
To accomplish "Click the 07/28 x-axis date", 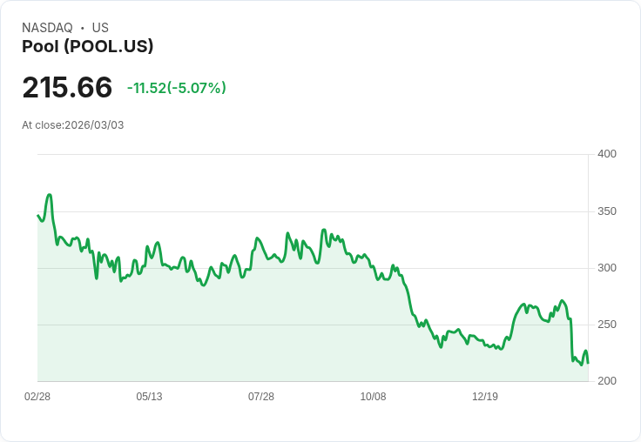I will (261, 397).
